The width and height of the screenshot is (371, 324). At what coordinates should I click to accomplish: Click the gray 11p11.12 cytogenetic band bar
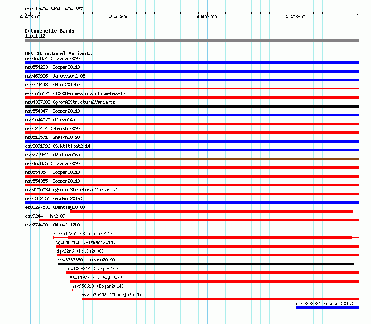coord(192,40)
